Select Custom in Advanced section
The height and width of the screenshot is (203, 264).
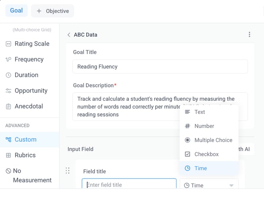26,140
